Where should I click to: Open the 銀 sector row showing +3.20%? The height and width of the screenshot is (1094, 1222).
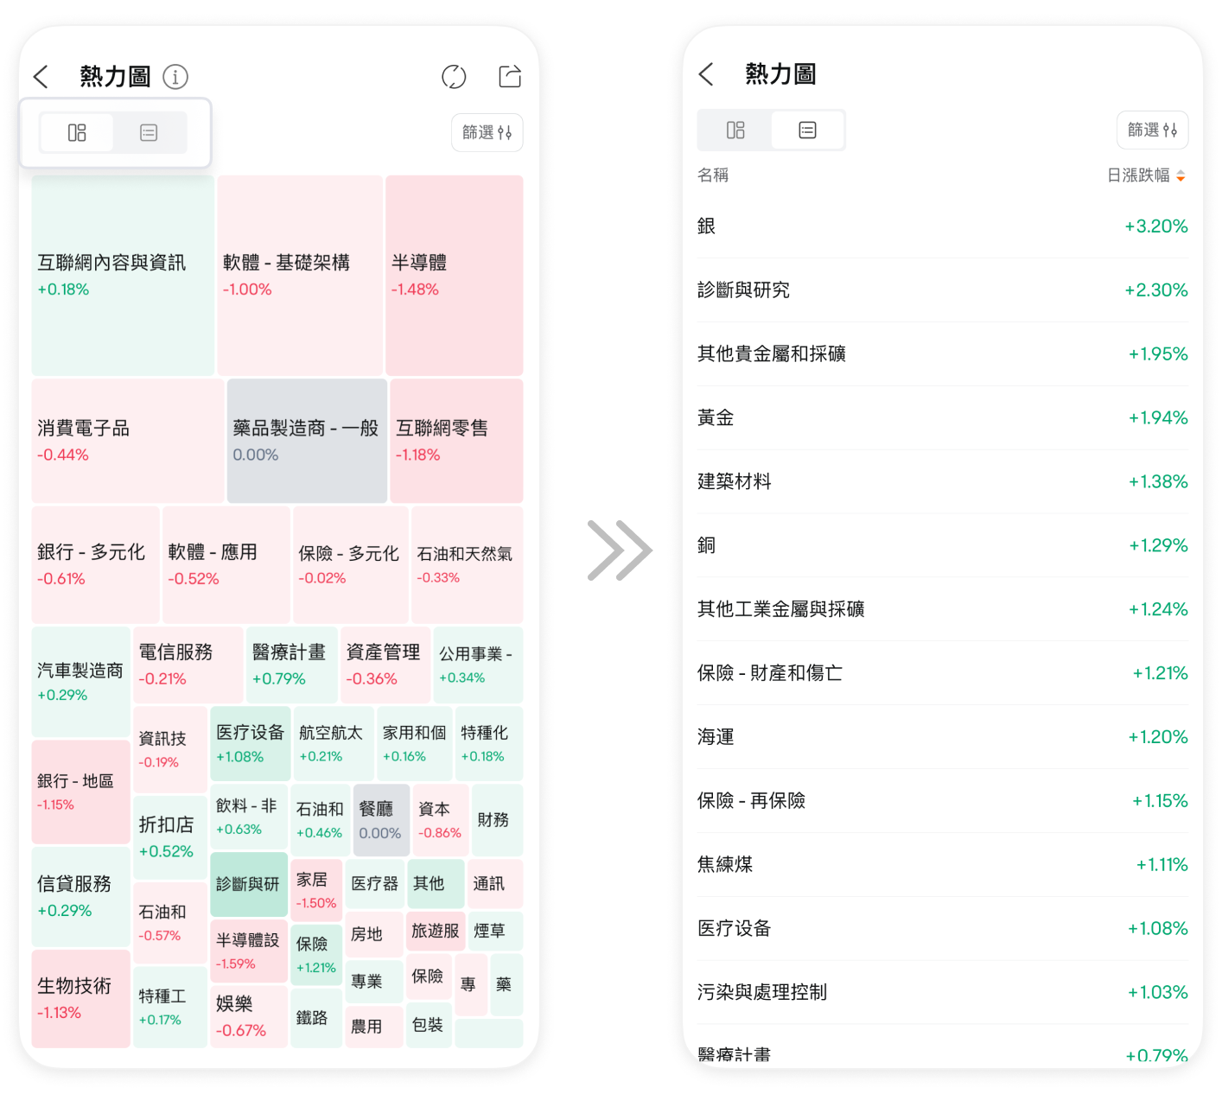[x=942, y=226]
